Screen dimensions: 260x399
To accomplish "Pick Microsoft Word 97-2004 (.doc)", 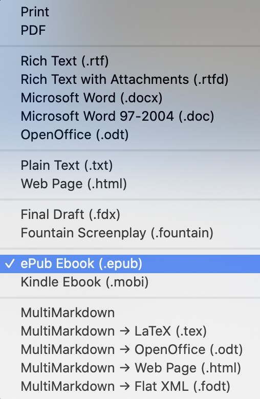I will point(130,116).
